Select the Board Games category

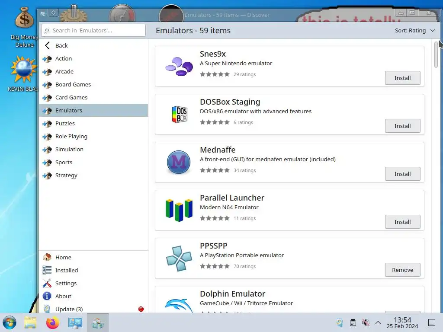[x=93, y=84]
